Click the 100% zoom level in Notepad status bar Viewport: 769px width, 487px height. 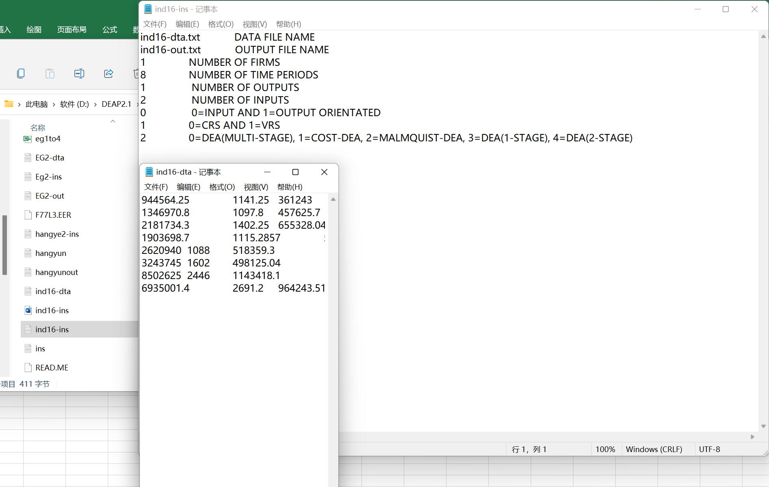click(x=606, y=449)
